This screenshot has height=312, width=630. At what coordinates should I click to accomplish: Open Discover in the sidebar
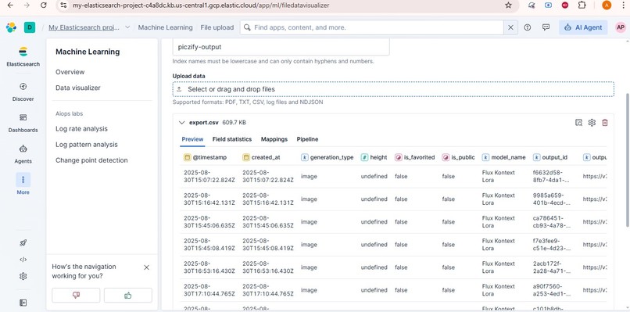23,91
